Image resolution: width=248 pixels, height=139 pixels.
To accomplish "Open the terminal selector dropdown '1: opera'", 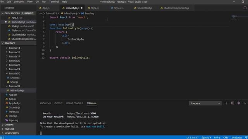I will pyautogui.click(x=205, y=103).
